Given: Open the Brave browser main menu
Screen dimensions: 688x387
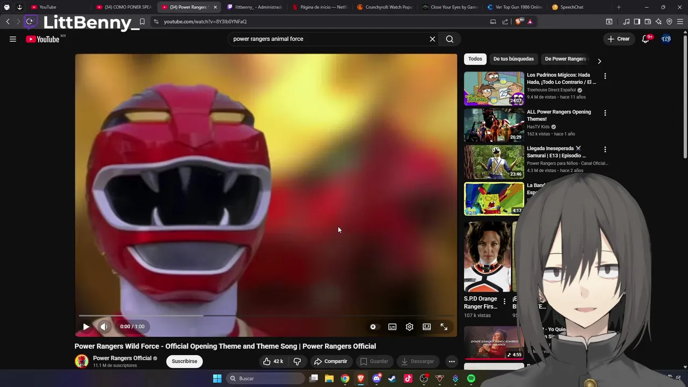Looking at the screenshot, I should click(680, 21).
